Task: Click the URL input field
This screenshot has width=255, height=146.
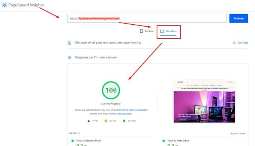Action: [x=147, y=18]
